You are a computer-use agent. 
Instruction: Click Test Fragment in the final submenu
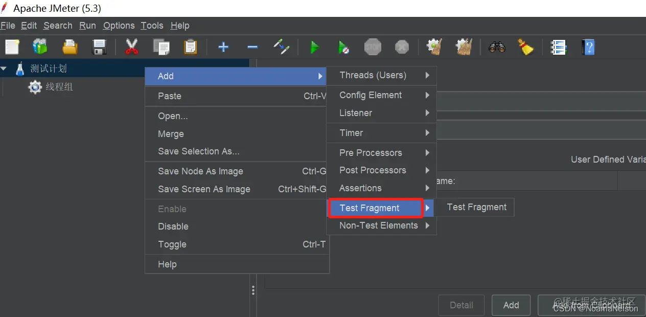[474, 207]
